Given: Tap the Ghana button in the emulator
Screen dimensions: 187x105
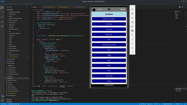Looking at the screenshot, I should [x=109, y=50].
